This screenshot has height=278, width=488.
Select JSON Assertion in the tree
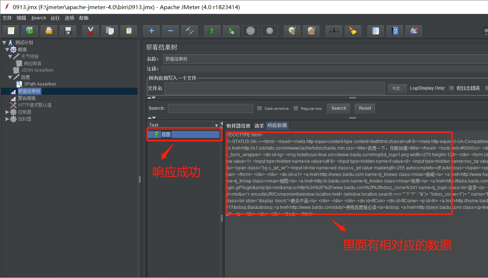pos(37,70)
